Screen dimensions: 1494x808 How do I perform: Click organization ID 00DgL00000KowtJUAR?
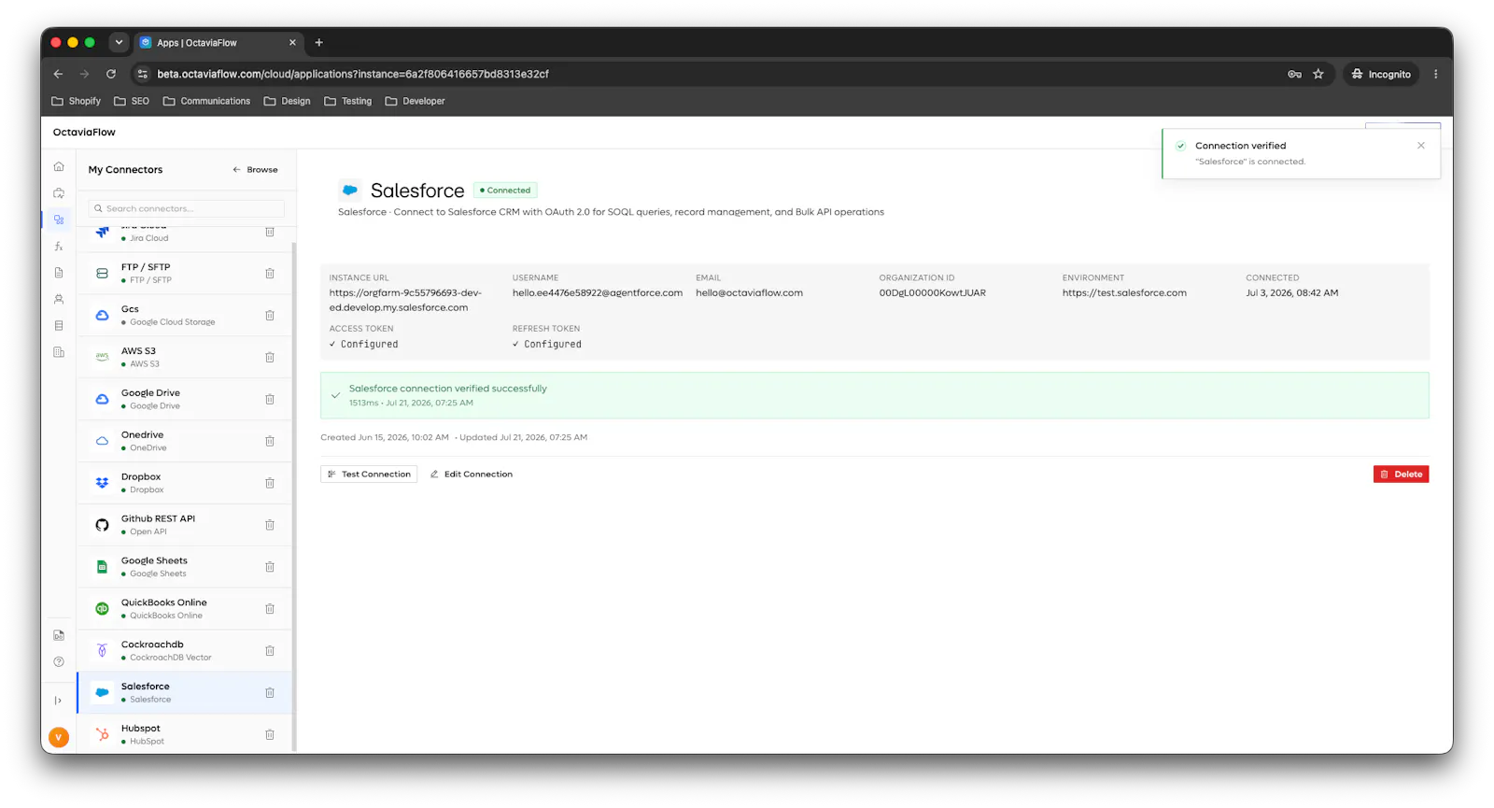pos(932,292)
